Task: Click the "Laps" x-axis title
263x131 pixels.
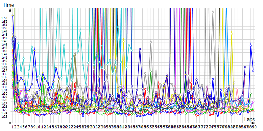Action: point(249,120)
